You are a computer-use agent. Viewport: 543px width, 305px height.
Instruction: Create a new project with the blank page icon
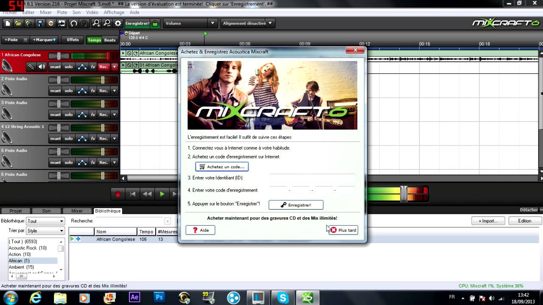pos(8,23)
